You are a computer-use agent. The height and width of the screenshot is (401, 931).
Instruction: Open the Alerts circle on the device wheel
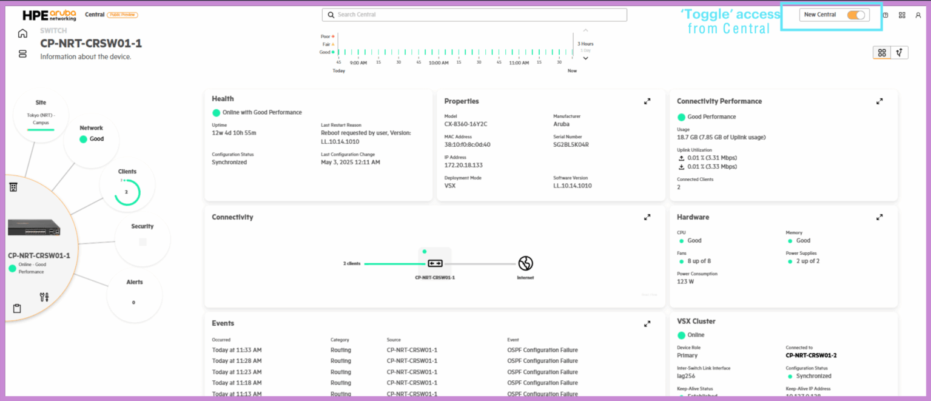135,295
